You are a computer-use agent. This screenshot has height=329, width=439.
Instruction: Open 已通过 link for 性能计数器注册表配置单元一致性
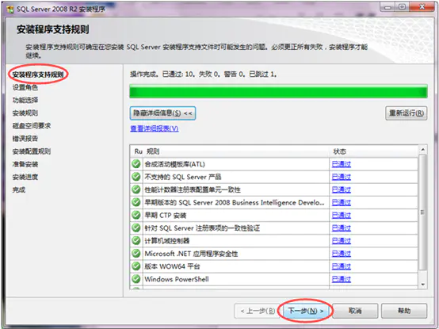342,189
